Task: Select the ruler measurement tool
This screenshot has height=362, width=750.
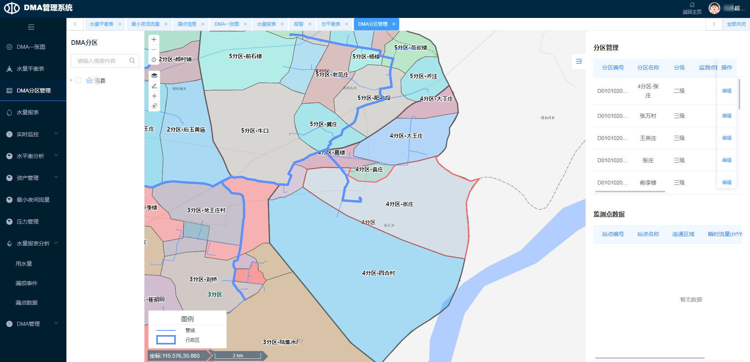Action: pos(154,86)
